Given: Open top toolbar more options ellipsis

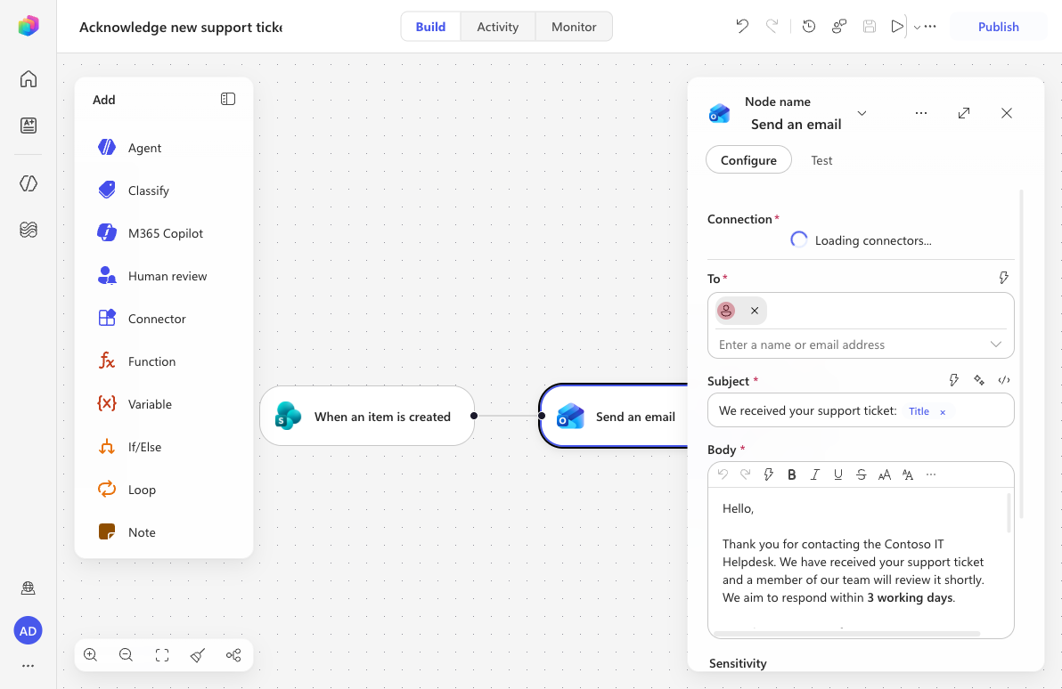Looking at the screenshot, I should pos(930,27).
